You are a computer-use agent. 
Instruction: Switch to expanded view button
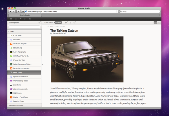(155, 23)
